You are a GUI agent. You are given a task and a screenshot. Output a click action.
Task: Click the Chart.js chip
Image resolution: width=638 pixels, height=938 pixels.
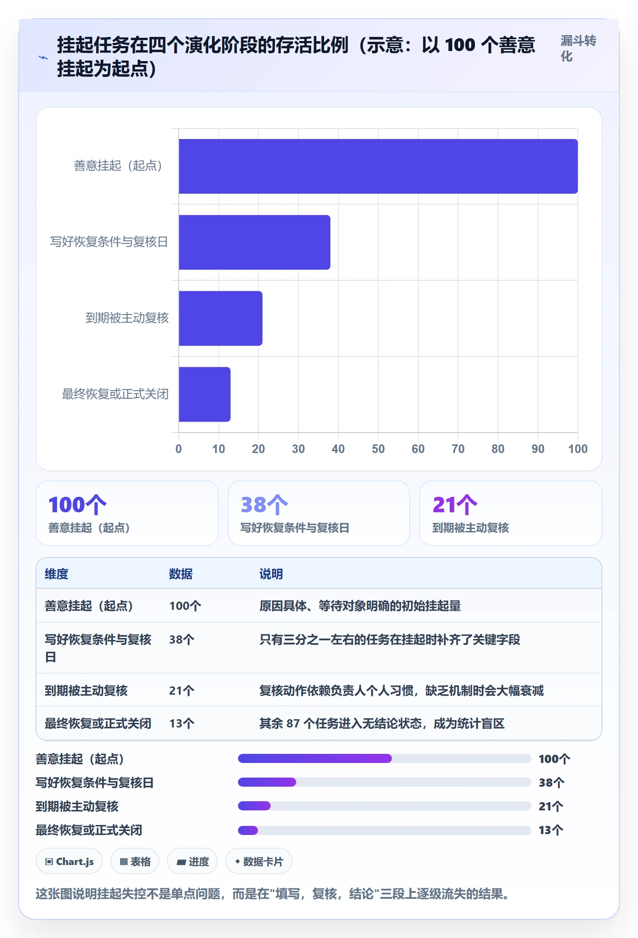pos(69,861)
